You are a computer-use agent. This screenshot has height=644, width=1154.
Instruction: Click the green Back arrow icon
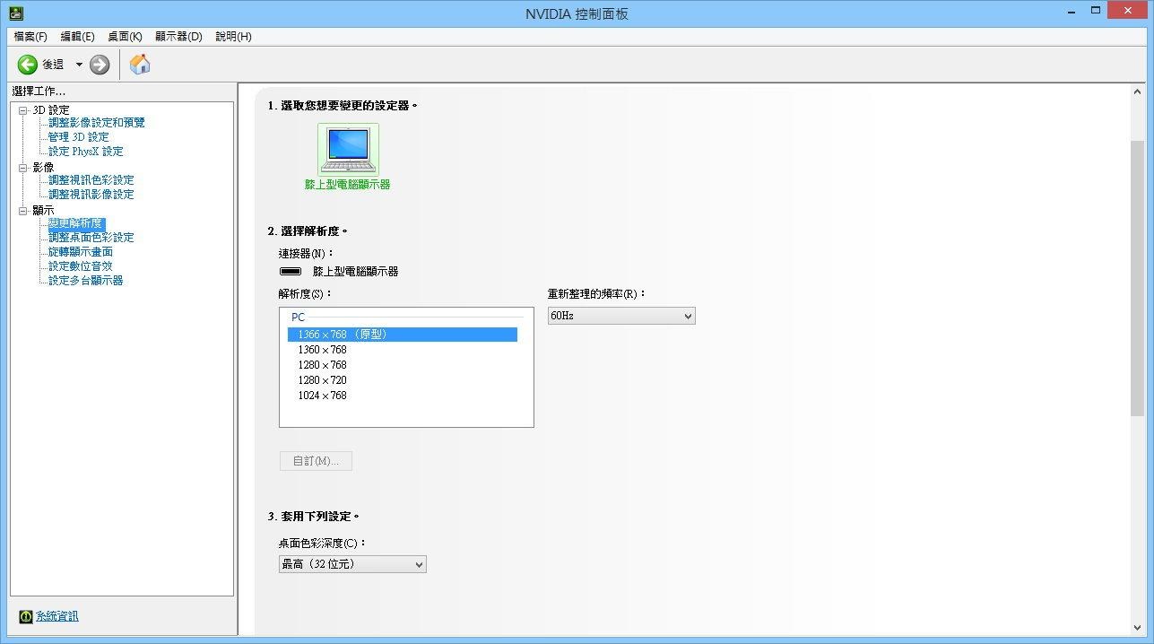point(28,65)
